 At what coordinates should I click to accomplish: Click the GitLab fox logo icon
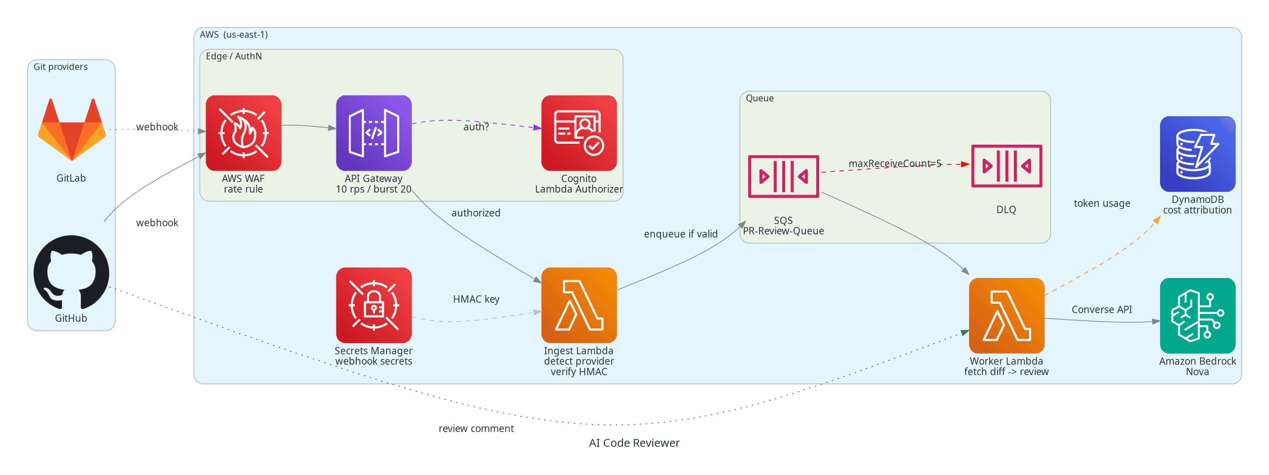click(71, 130)
